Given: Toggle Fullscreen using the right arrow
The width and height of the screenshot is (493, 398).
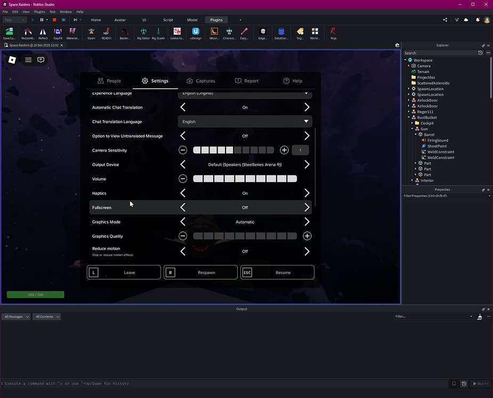Looking at the screenshot, I should (307, 208).
